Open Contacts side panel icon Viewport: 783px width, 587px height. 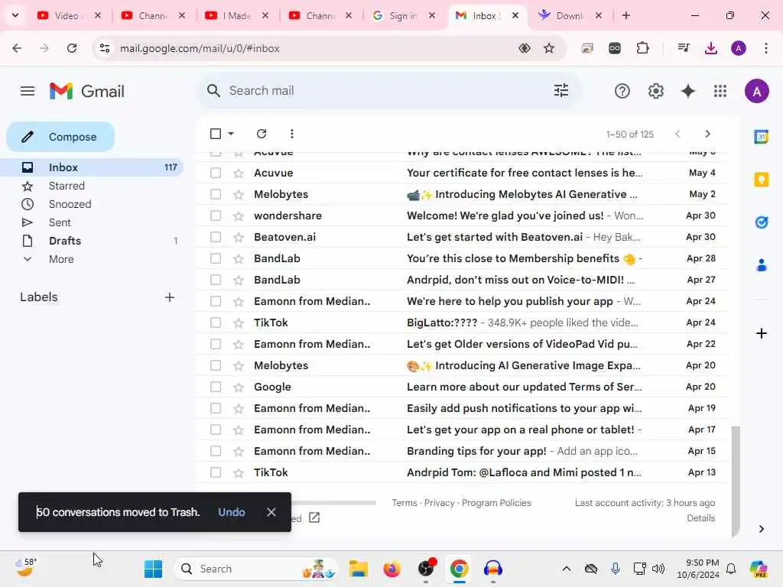coord(761,265)
